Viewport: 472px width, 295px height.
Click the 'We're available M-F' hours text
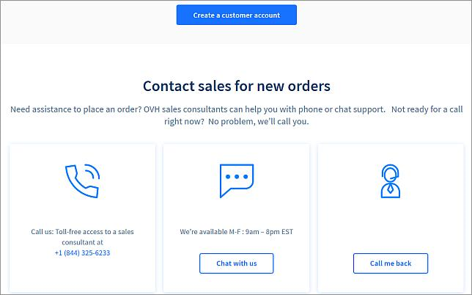237,232
